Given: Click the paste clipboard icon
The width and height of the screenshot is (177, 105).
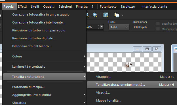Looking at the screenshot, I should click(x=117, y=15).
